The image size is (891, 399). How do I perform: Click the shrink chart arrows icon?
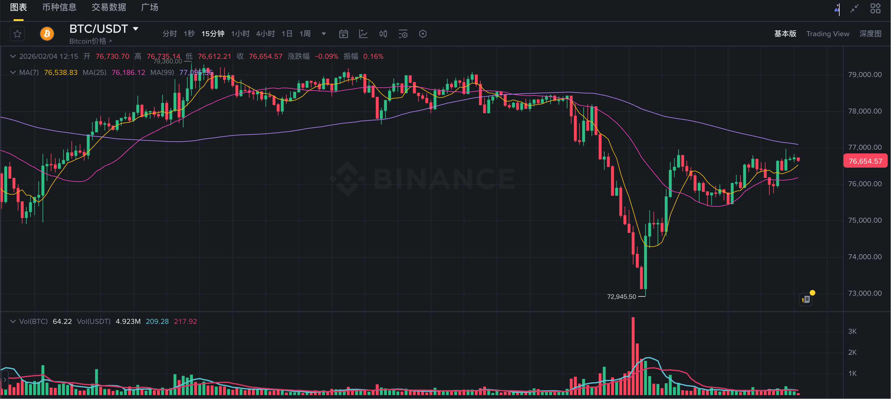coord(854,9)
